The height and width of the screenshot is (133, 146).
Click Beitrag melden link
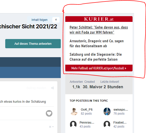36,88
